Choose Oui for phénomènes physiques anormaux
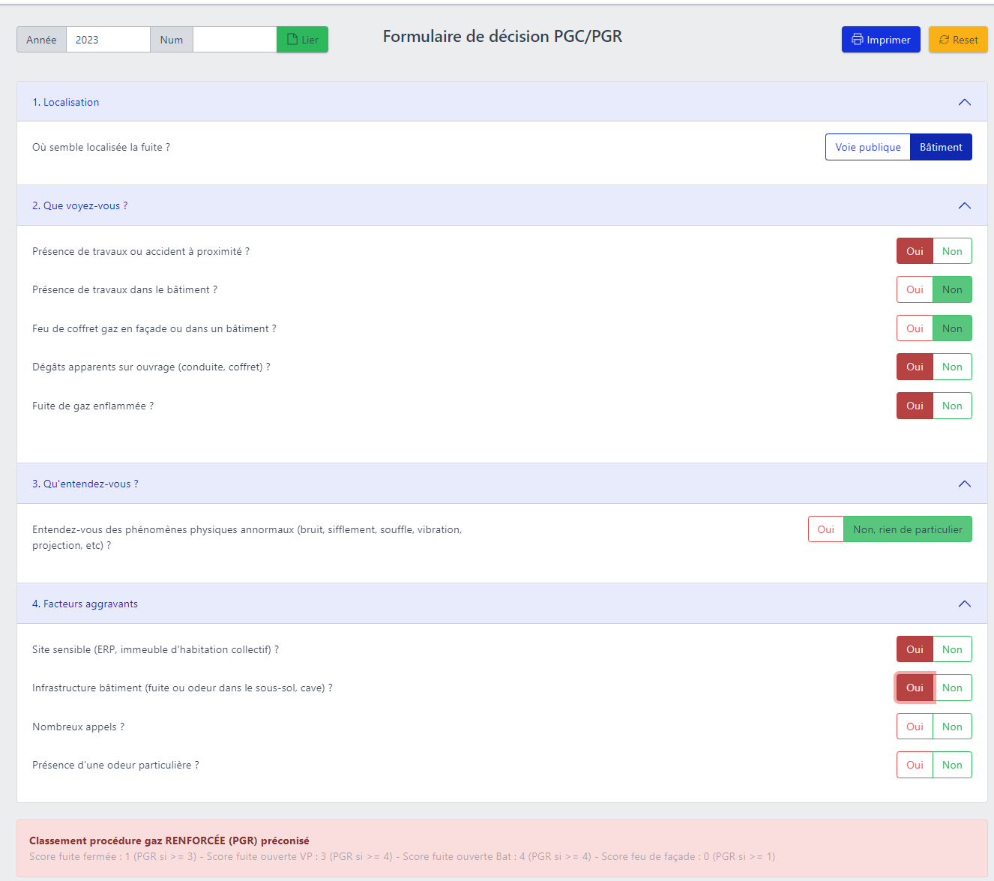This screenshot has width=994, height=881. (x=826, y=529)
